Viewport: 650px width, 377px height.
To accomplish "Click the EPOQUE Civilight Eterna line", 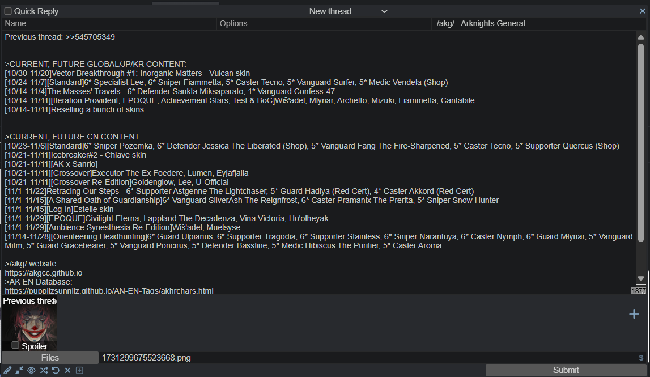I will tap(166, 219).
